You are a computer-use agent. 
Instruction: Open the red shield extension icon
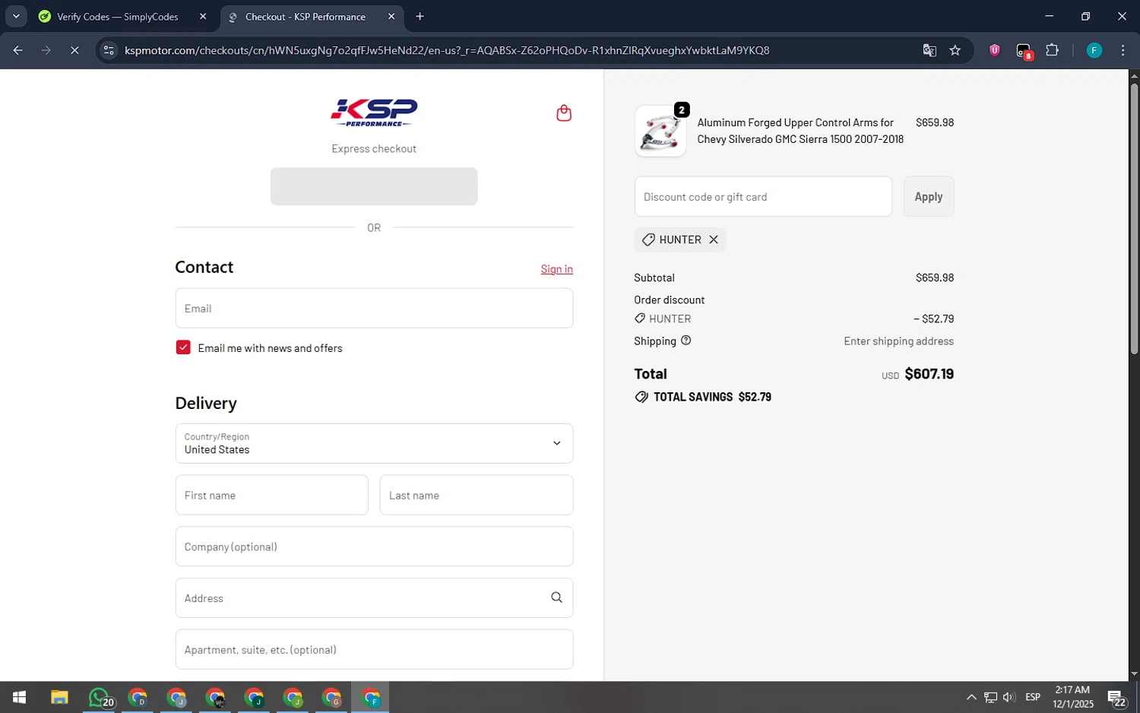click(994, 50)
